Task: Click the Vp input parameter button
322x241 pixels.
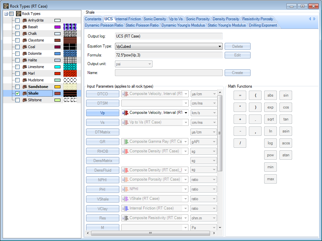Action: point(102,113)
